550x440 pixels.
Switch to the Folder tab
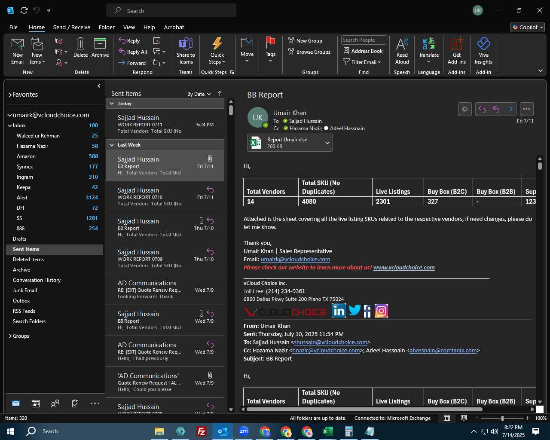tap(107, 27)
